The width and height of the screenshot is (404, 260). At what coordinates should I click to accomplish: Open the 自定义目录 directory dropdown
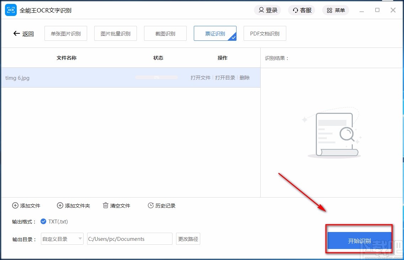tap(62, 239)
